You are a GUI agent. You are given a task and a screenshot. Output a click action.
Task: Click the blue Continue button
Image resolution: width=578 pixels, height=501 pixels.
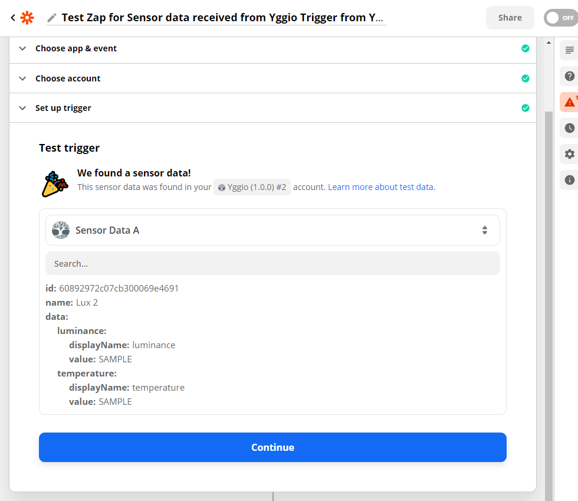(x=272, y=447)
